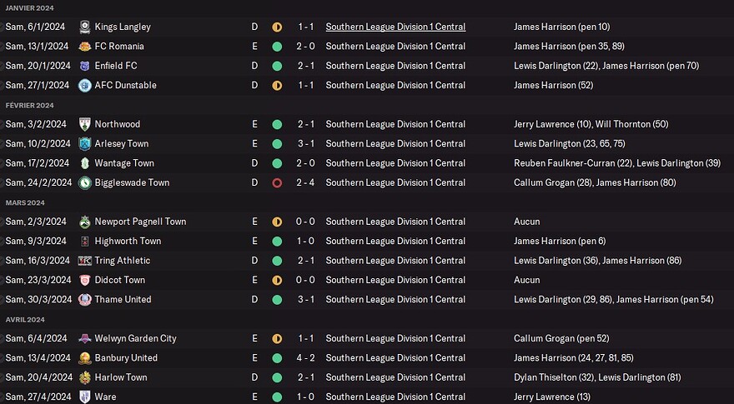Click the red loss indicator for Biggleswade Town
The height and width of the screenshot is (404, 734).
tap(277, 182)
